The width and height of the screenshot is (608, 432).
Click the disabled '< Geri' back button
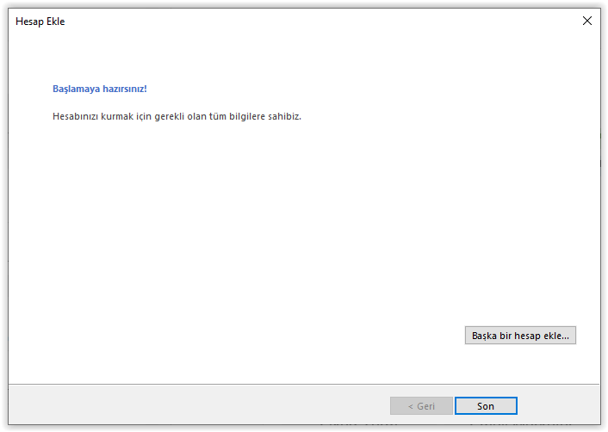(421, 405)
